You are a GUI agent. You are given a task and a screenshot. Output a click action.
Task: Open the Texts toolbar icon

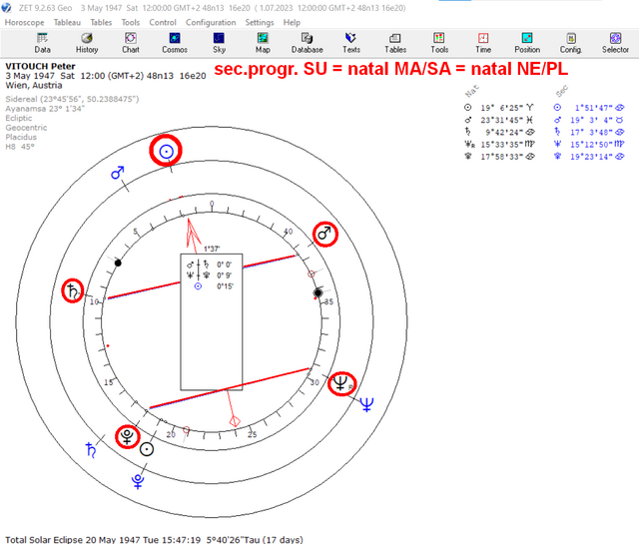tap(350, 43)
